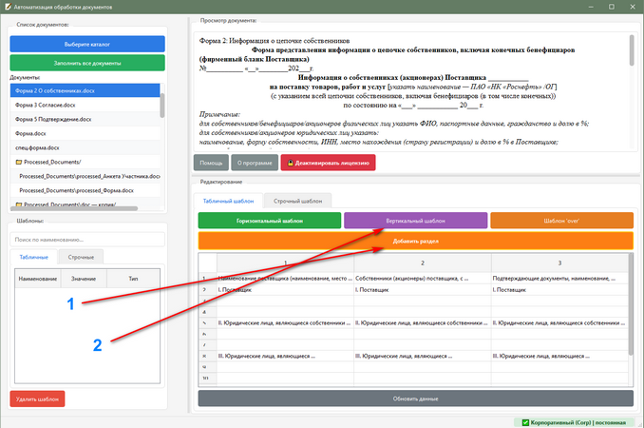644x428 pixels.
Task: Select Processed_Documents\processed_Форма.docx entry
Action: click(x=85, y=190)
